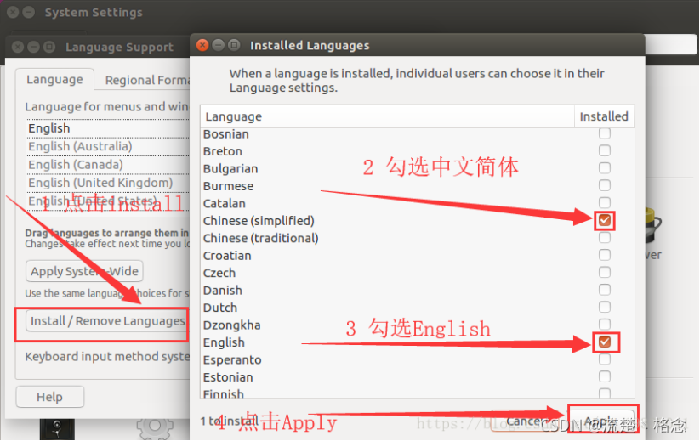
Task: Switch to the Regional Formats tab
Action: [x=146, y=80]
